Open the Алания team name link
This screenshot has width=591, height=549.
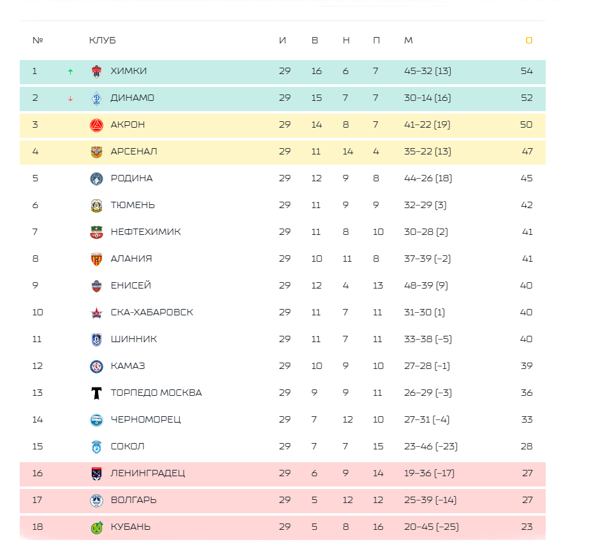[x=131, y=259]
